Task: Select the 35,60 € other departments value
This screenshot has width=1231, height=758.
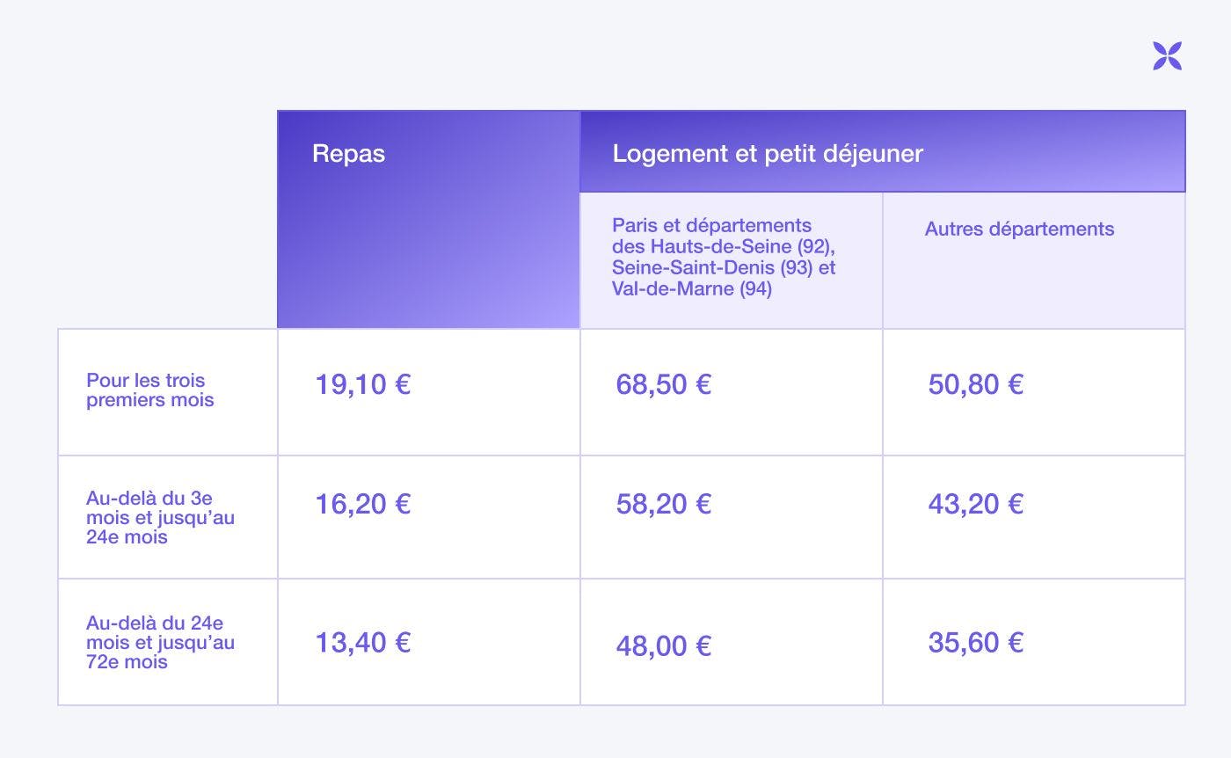Action: 976,643
